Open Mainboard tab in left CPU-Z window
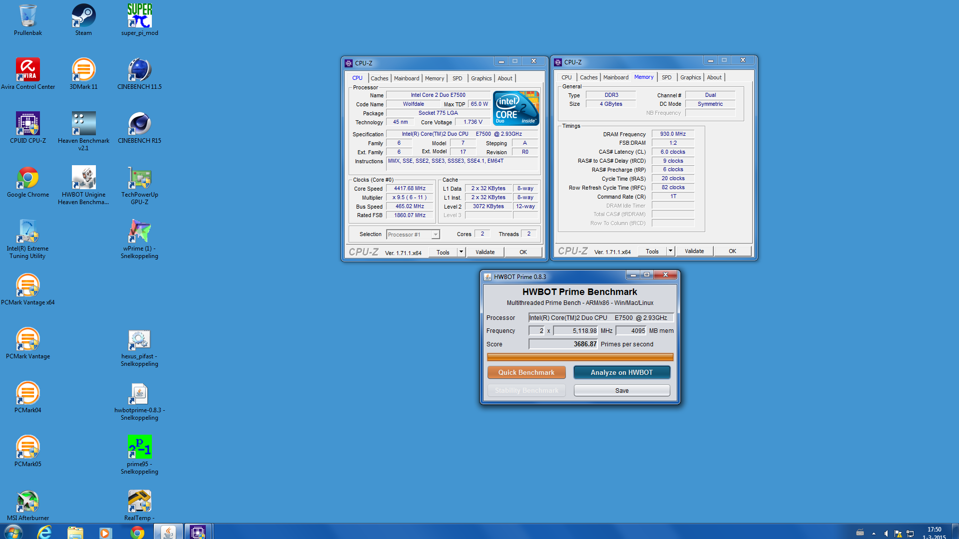 click(407, 78)
